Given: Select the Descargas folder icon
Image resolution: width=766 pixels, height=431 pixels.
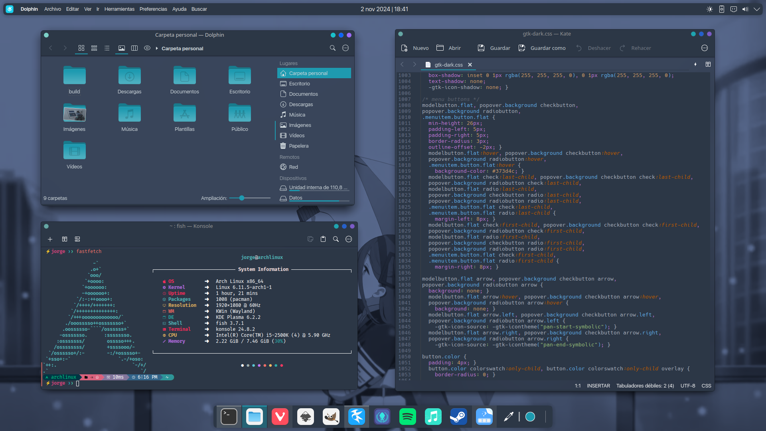Looking at the screenshot, I should coord(129,75).
